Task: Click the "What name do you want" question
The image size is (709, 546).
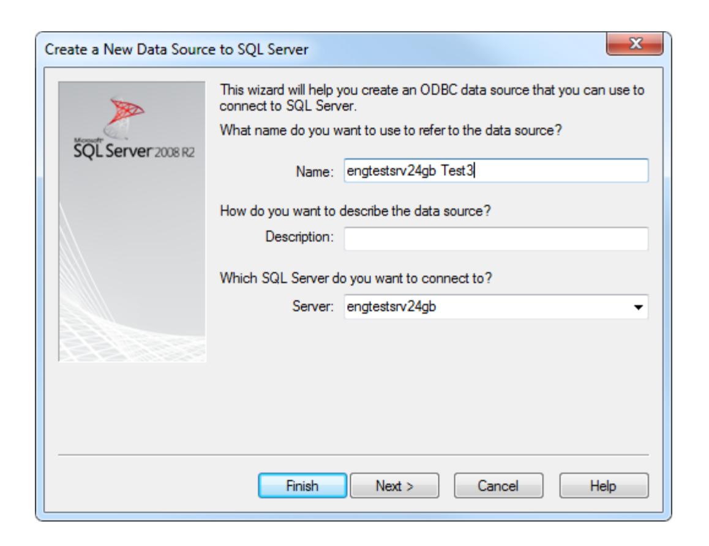Action: pyautogui.click(x=391, y=130)
